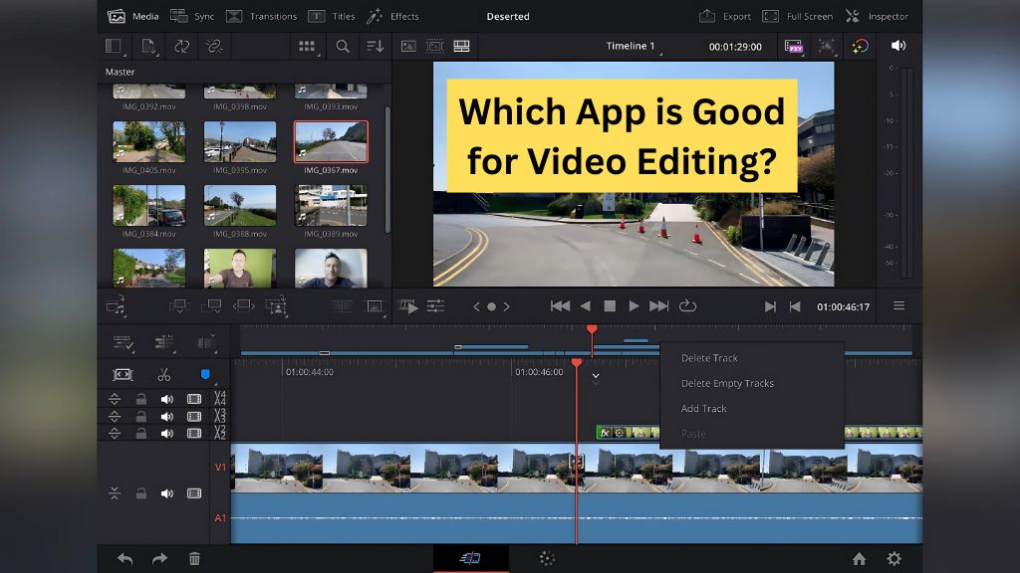Open the Smart Insert options dropdown
This screenshot has height=573, width=1020.
point(116,306)
